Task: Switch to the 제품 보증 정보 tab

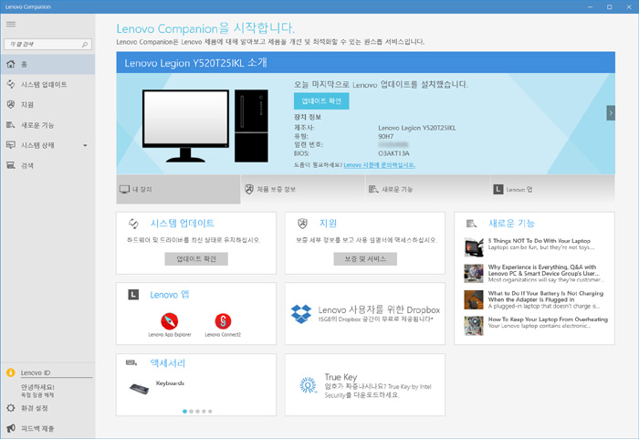Action: point(303,190)
